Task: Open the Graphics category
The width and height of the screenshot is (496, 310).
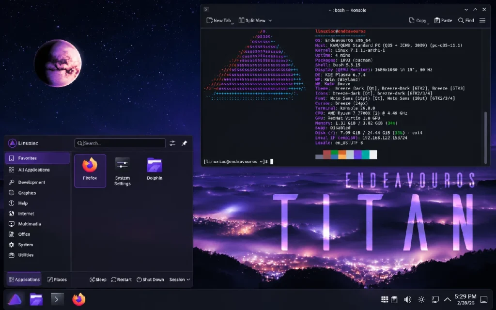Action: click(x=37, y=193)
